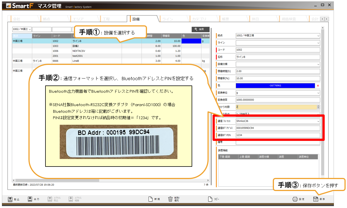Click the CSV export (出力) icon

click(30, 199)
